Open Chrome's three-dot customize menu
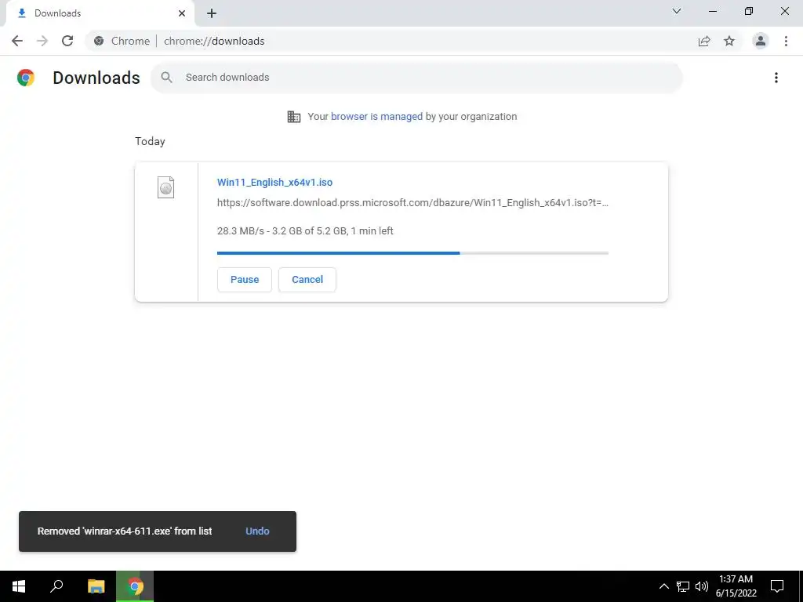 pos(786,41)
